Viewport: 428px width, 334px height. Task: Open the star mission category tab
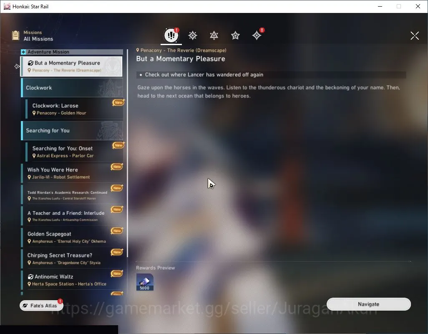[x=235, y=35]
